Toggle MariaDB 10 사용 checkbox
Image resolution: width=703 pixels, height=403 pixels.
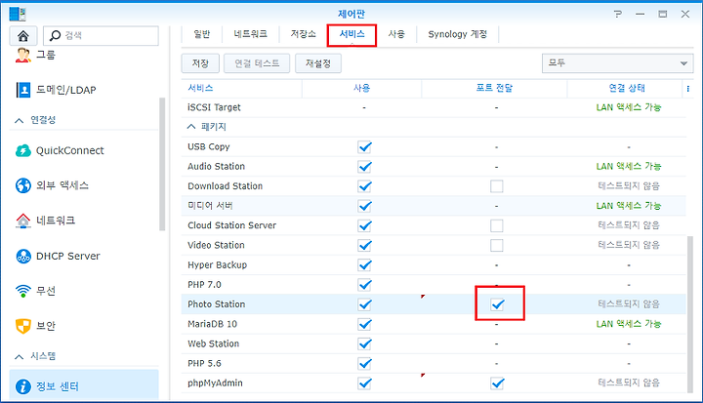(x=364, y=324)
